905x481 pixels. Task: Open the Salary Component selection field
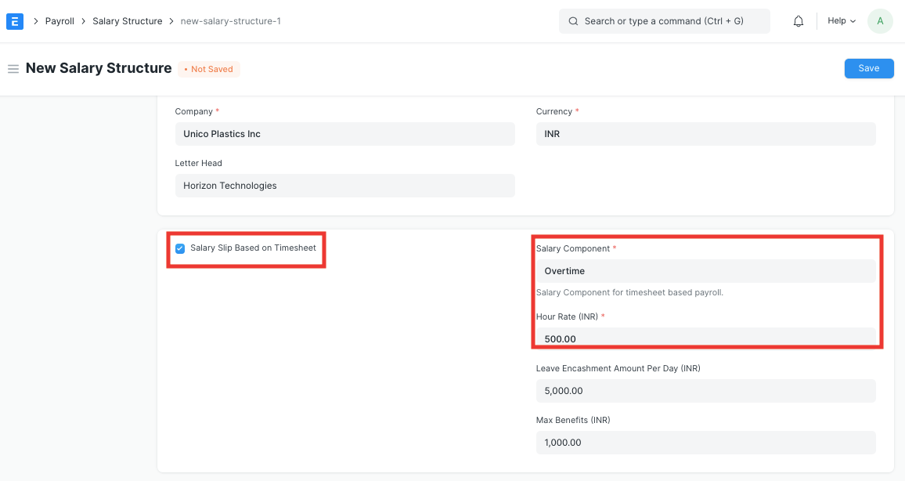[705, 271]
